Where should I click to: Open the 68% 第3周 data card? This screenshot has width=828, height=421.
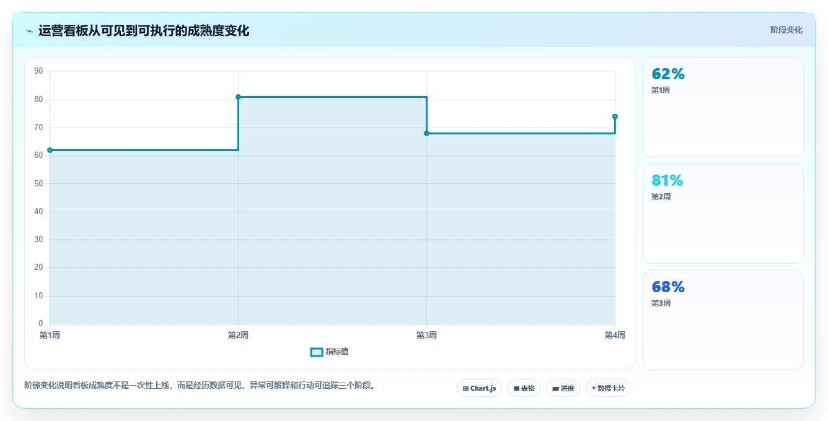tap(723, 320)
